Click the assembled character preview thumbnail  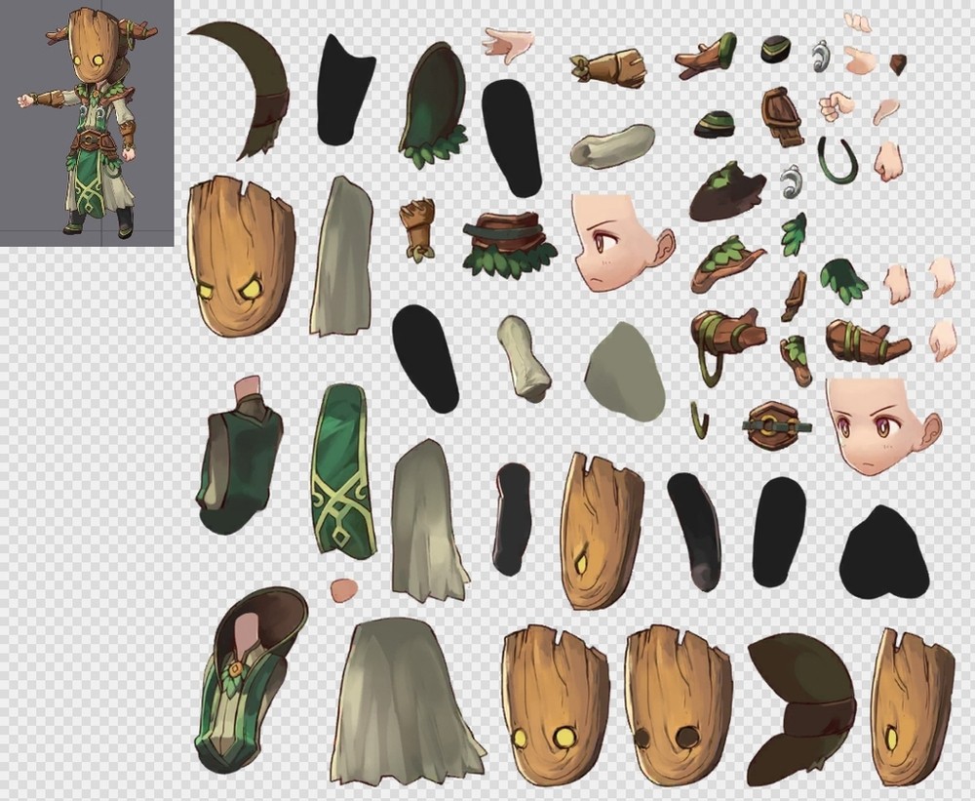[87, 123]
